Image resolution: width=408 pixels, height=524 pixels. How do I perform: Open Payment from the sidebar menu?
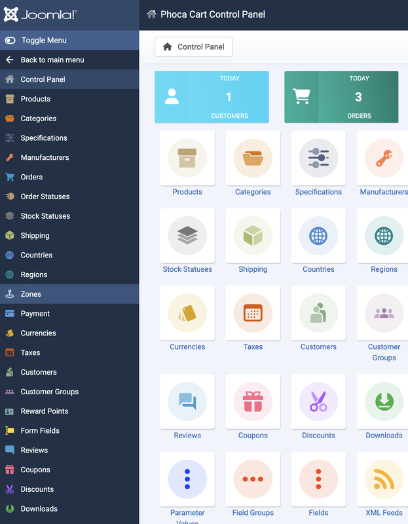point(69,314)
